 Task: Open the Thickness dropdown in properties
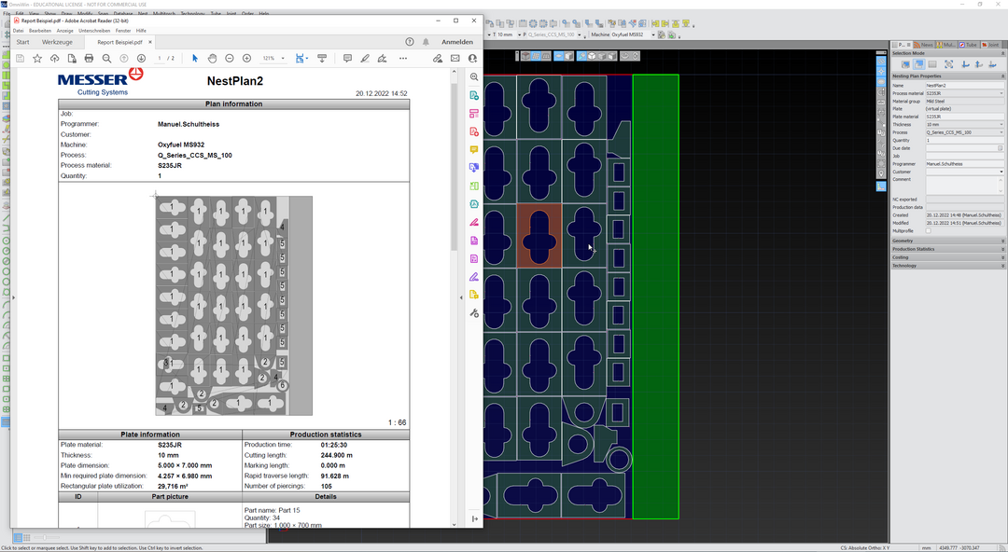1001,124
